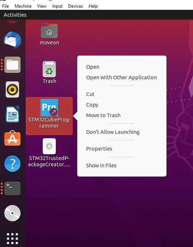Open Rhythmbox music player in the dock

tap(12, 89)
